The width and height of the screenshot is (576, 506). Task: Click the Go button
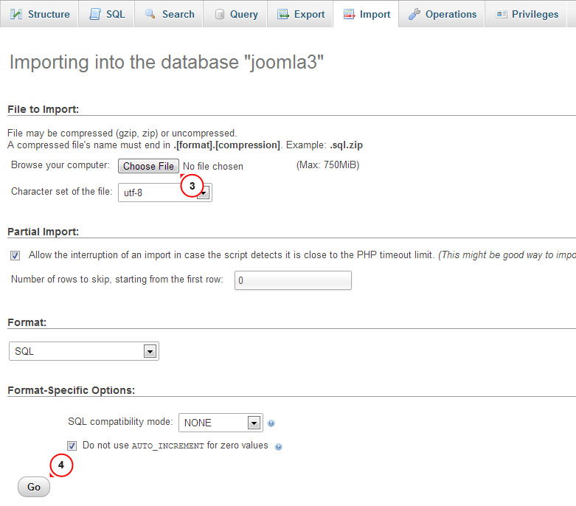click(34, 487)
